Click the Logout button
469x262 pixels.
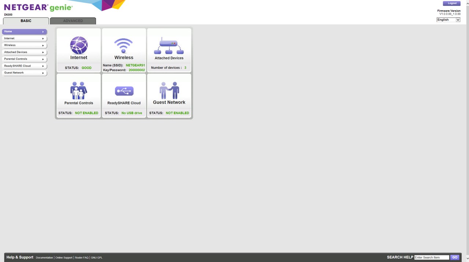pos(452,3)
